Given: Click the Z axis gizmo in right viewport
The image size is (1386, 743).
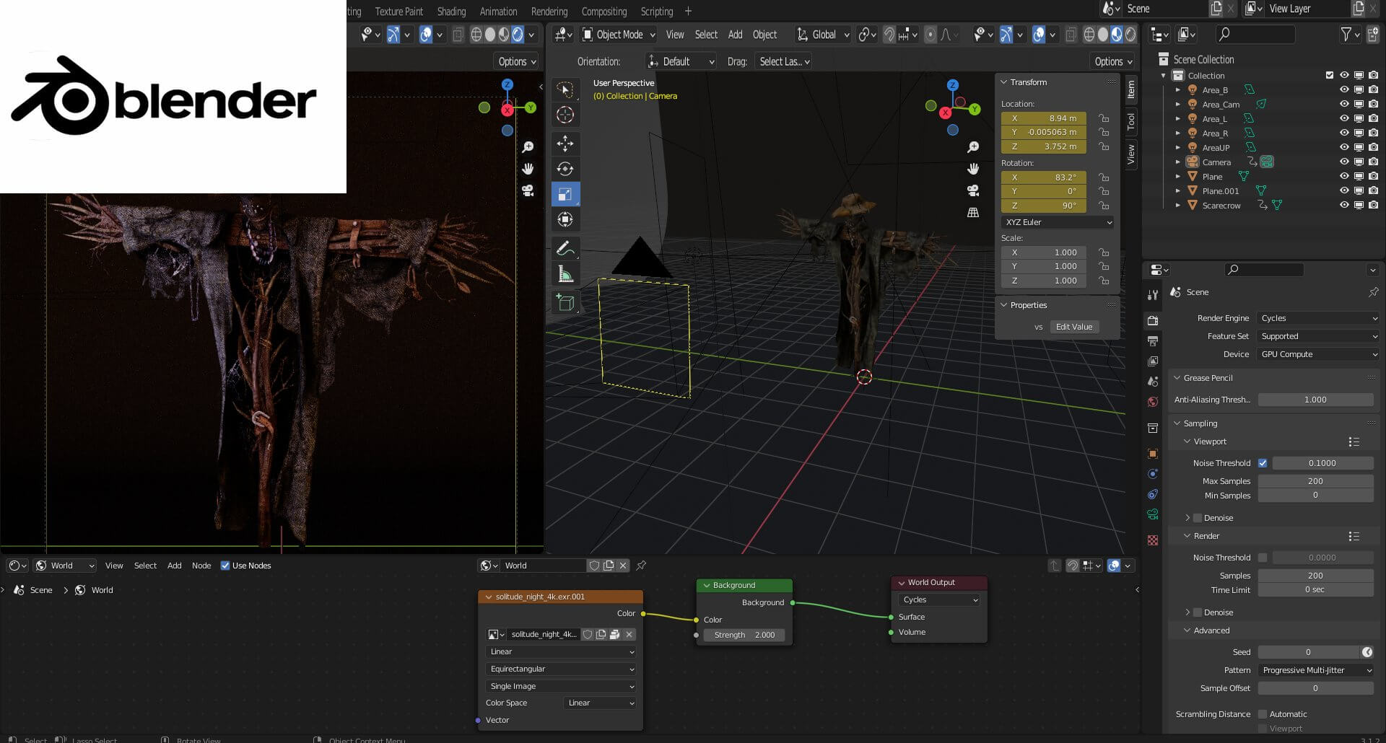Looking at the screenshot, I should click(x=952, y=85).
